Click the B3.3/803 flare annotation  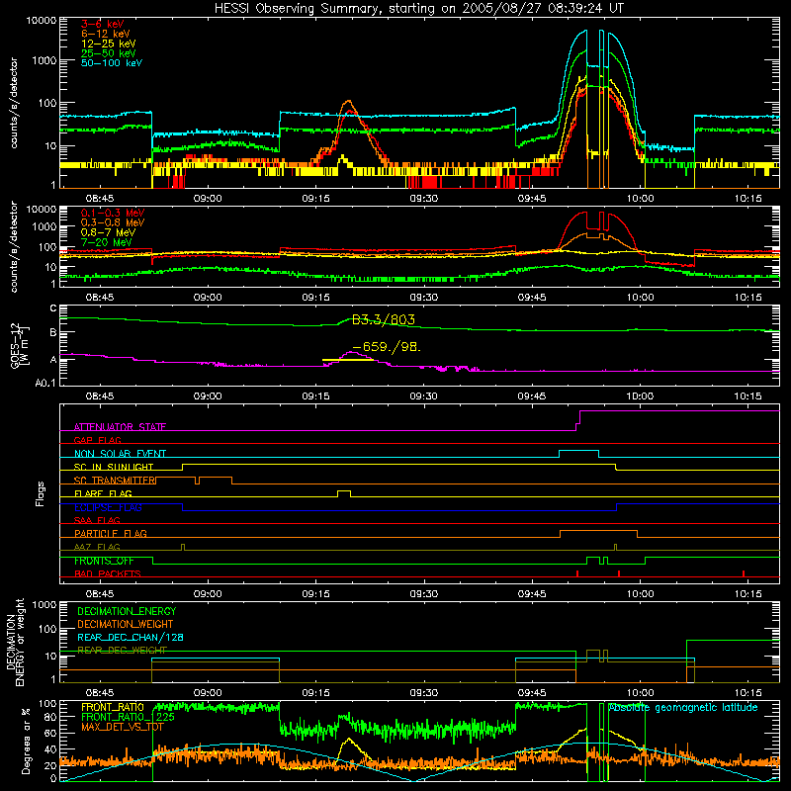pos(384,319)
